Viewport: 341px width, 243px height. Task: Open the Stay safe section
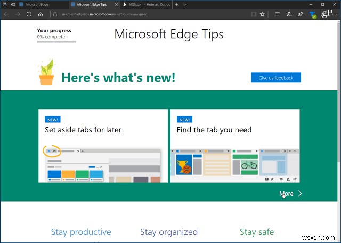(x=257, y=232)
